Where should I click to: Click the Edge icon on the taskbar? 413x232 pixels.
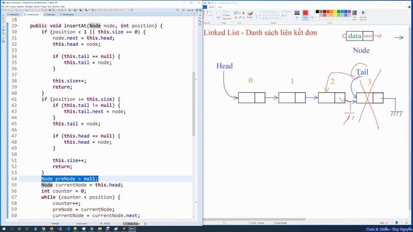click(35, 229)
